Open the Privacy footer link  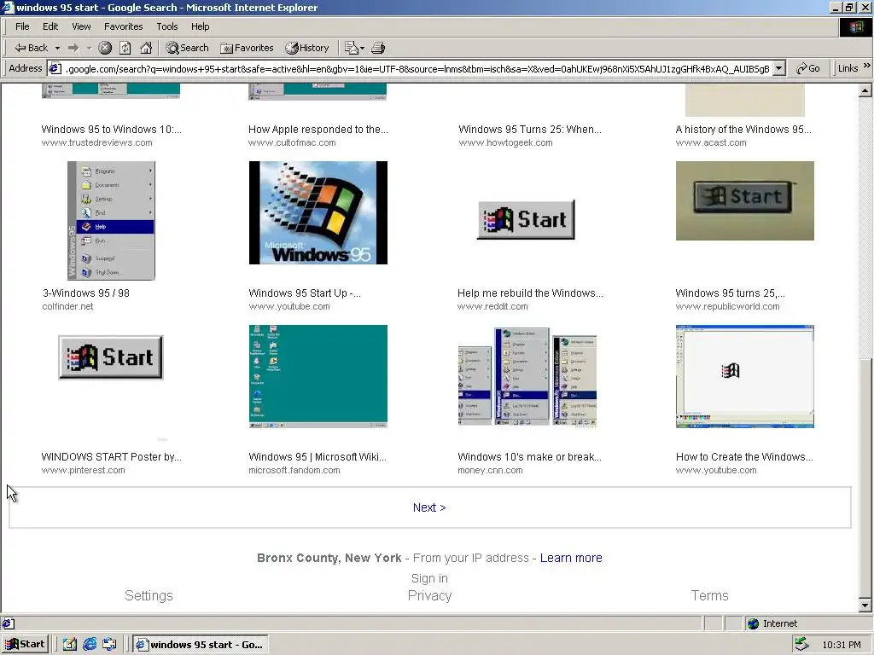(x=429, y=595)
